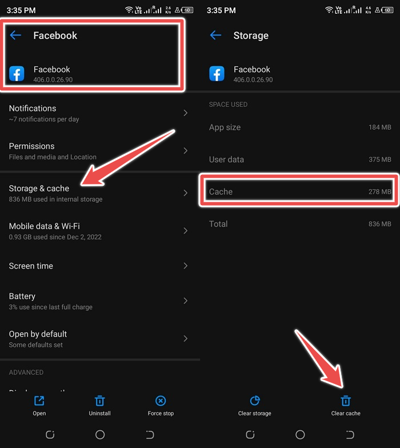Screen dimensions: 400x448
Task: Tap 'Files and media and Location' subtitle
Action: [53, 157]
